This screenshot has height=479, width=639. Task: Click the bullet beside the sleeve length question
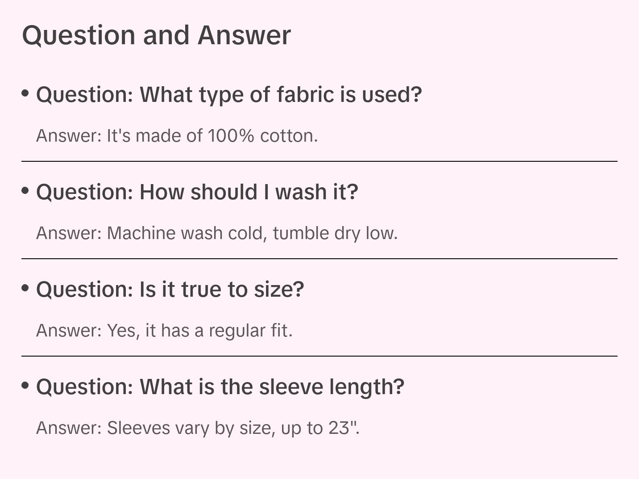click(25, 385)
